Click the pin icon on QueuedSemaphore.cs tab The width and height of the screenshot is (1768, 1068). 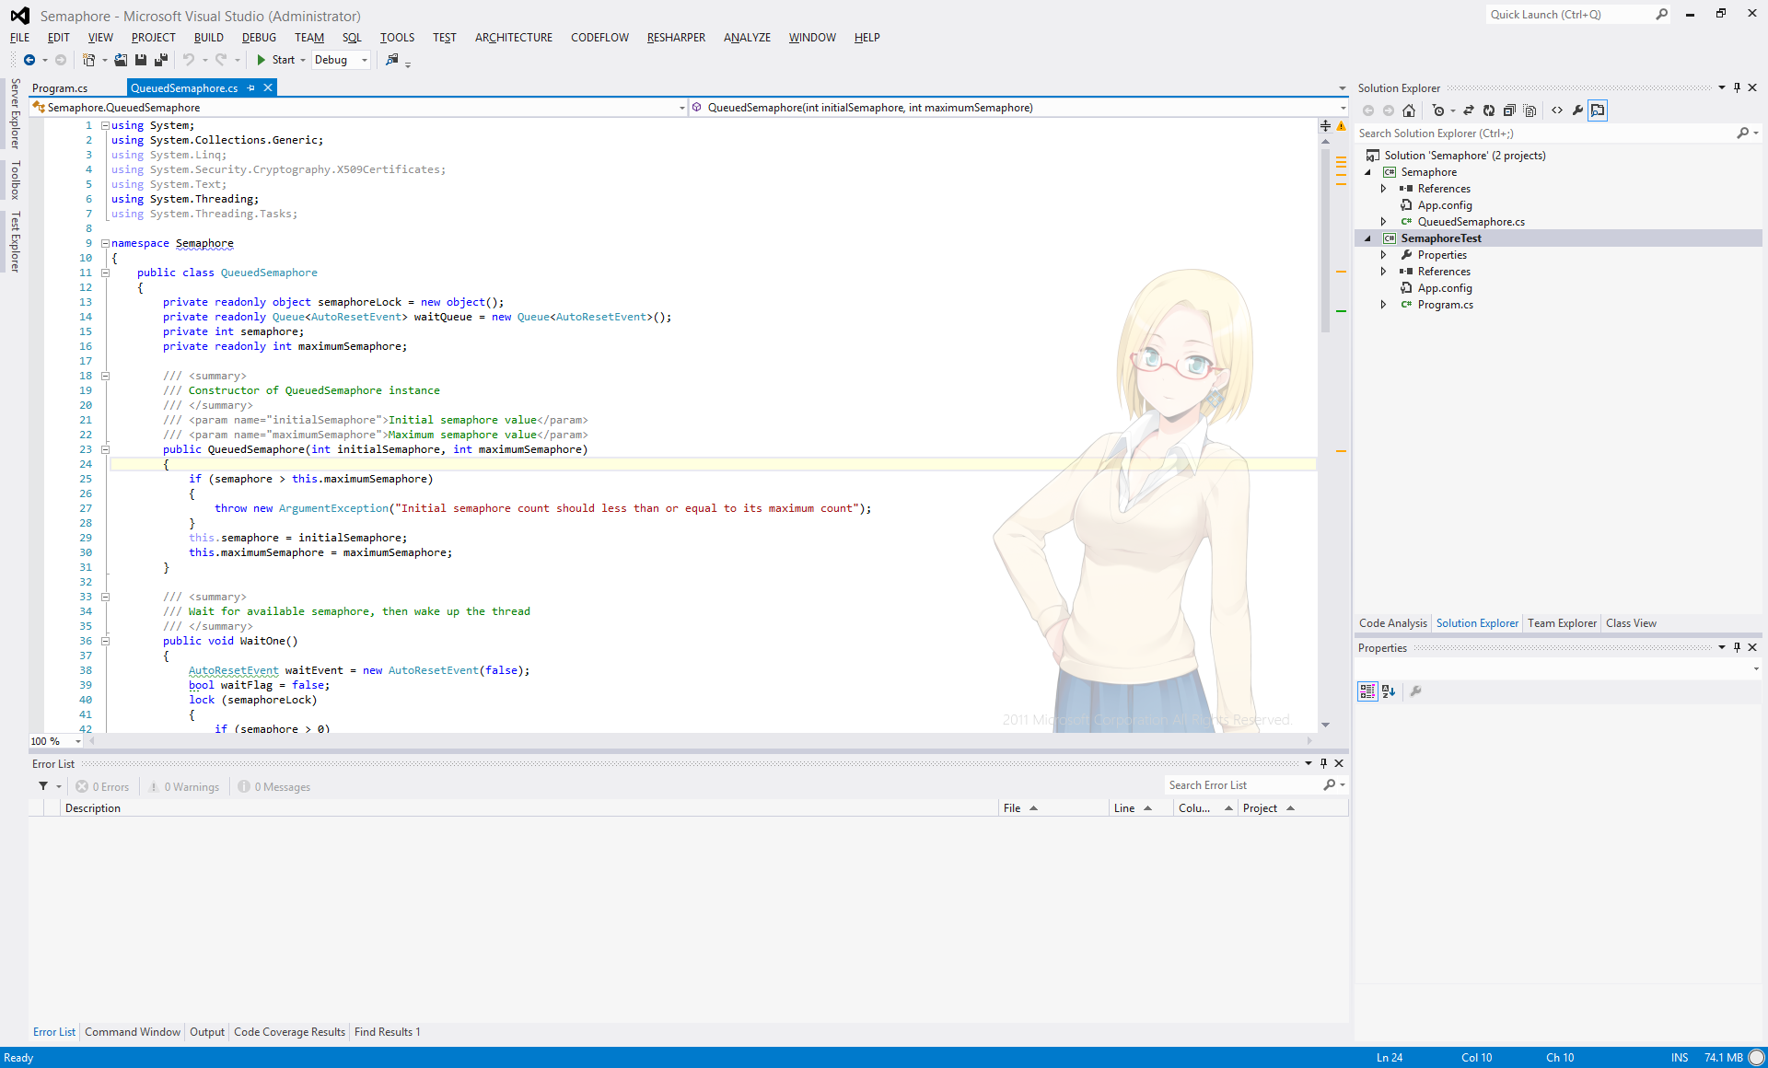(x=251, y=88)
